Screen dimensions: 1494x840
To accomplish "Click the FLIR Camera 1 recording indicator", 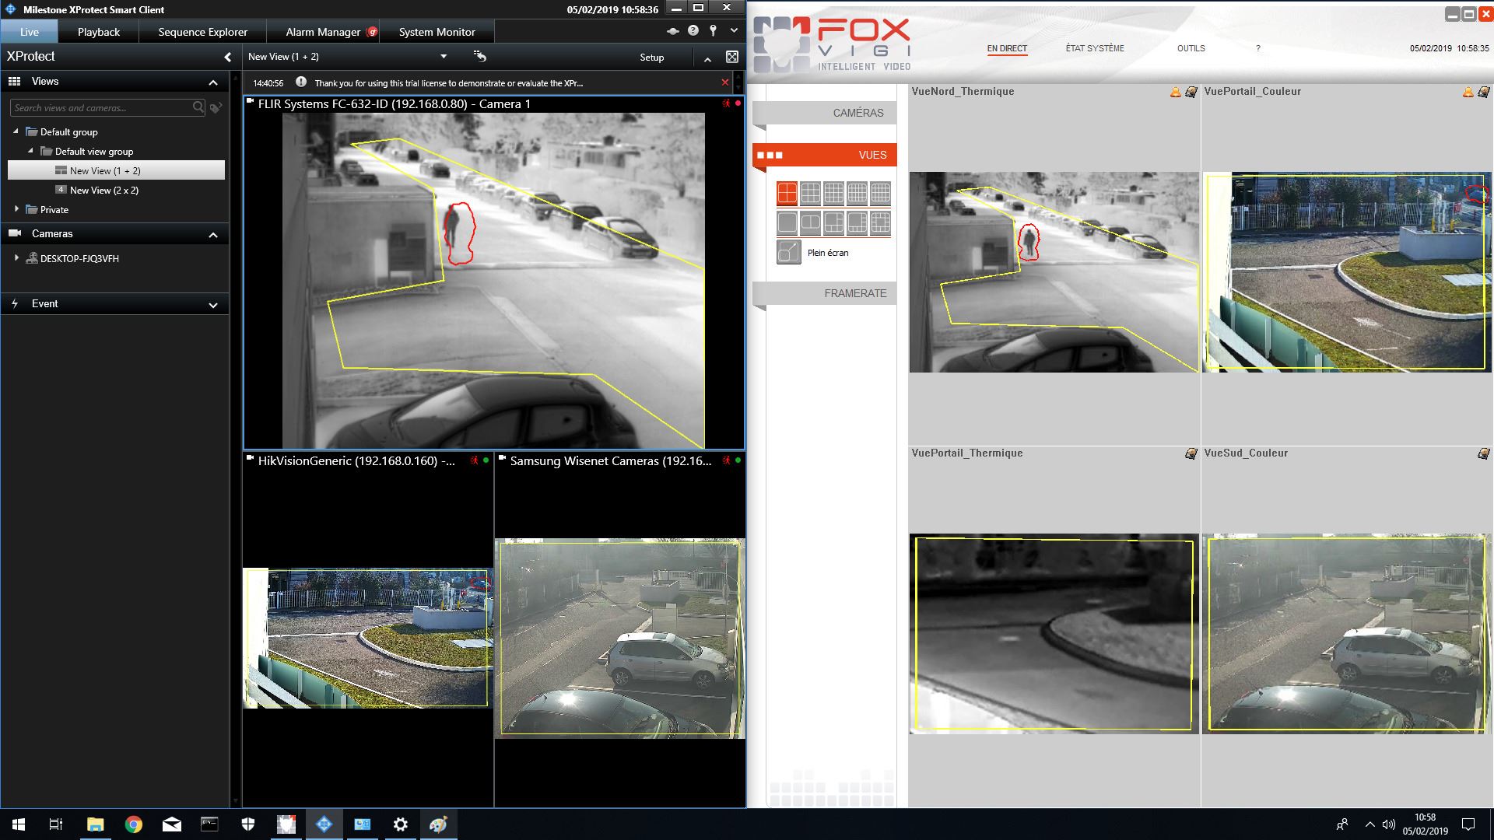I will [738, 103].
